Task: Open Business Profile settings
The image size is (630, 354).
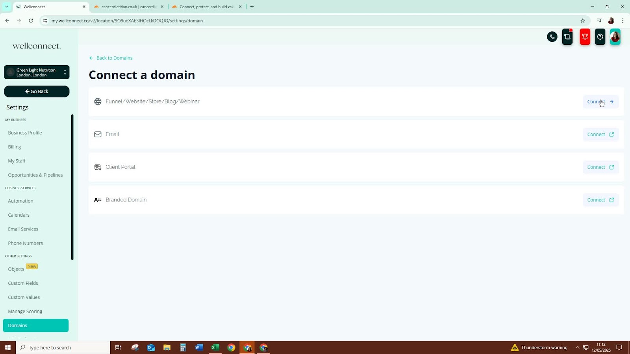Action: [25, 133]
